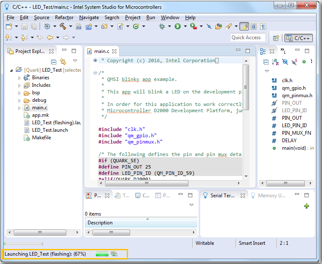Collapse the LED_Test project node
The image size is (322, 264).
12,70
